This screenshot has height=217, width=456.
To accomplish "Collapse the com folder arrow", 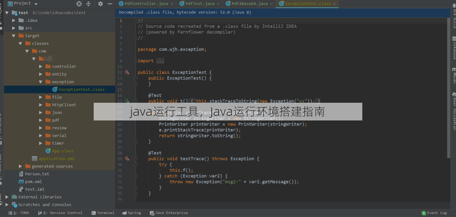I will (x=27, y=51).
